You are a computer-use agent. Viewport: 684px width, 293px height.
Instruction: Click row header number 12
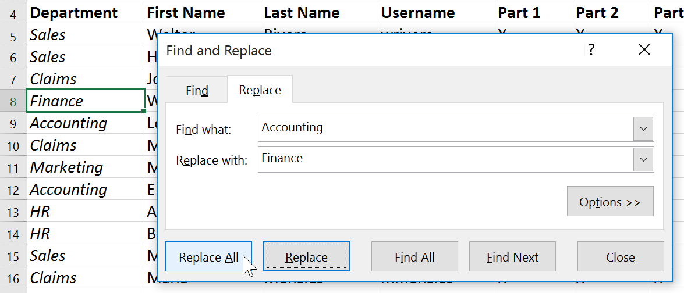(x=13, y=190)
